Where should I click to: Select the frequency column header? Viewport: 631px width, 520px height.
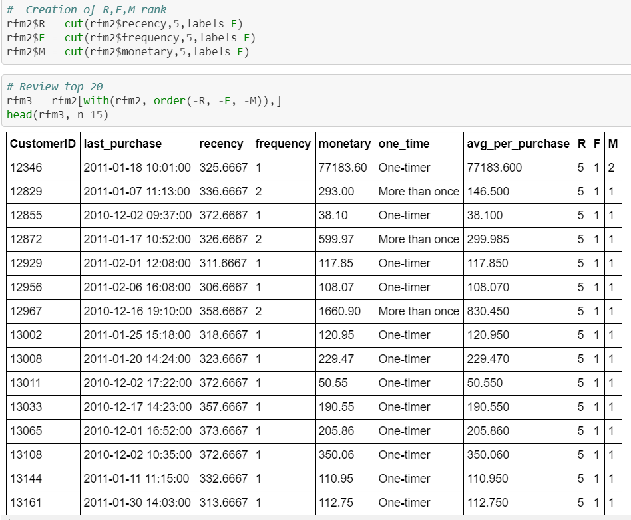pos(282,144)
